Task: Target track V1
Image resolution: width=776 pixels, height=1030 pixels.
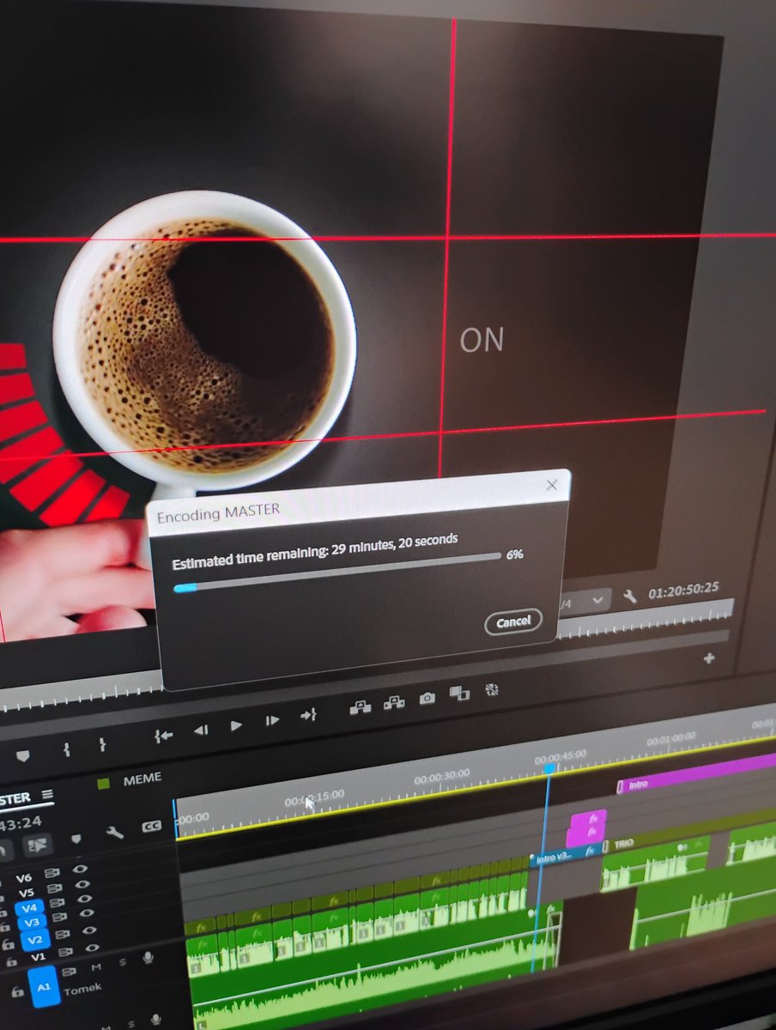Action: click(x=39, y=957)
